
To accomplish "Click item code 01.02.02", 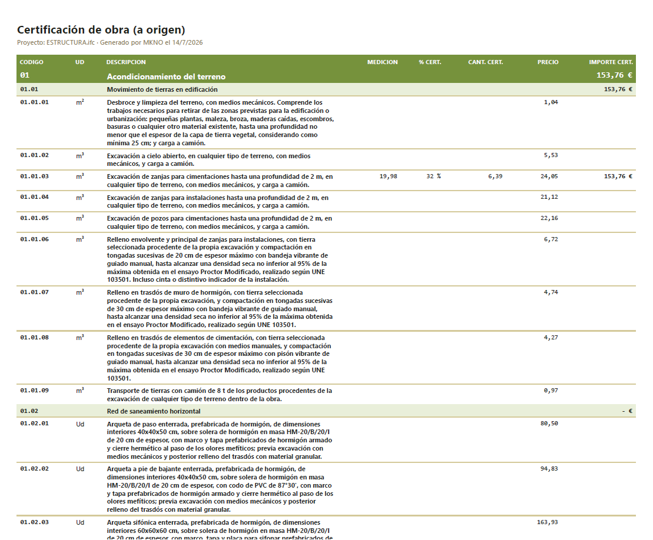I will pos(34,469).
